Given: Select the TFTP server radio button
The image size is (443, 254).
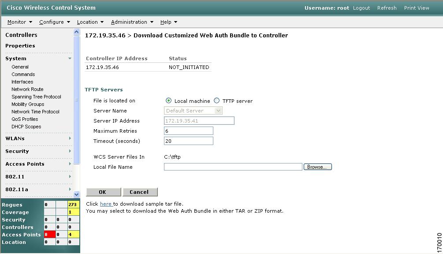Looking at the screenshot, I should pyautogui.click(x=216, y=101).
